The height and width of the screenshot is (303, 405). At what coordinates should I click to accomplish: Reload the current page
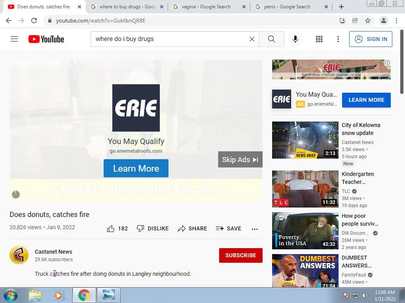point(34,21)
